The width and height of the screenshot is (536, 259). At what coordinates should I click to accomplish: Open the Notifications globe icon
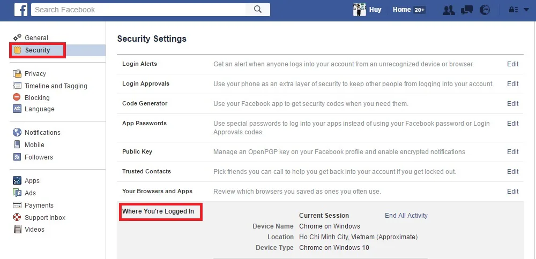click(x=485, y=10)
